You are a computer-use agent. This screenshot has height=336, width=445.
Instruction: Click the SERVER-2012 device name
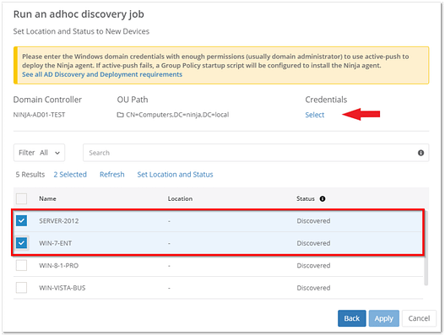pos(59,221)
